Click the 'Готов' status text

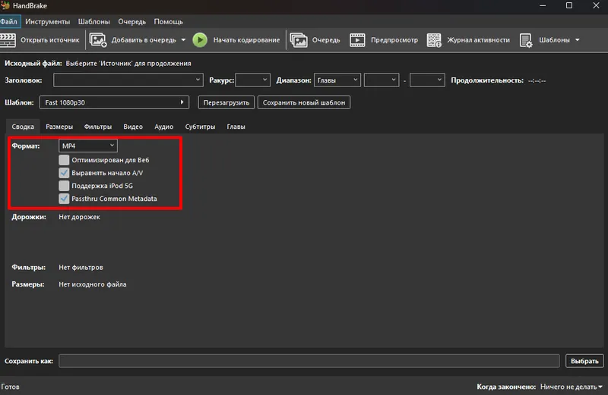point(10,387)
